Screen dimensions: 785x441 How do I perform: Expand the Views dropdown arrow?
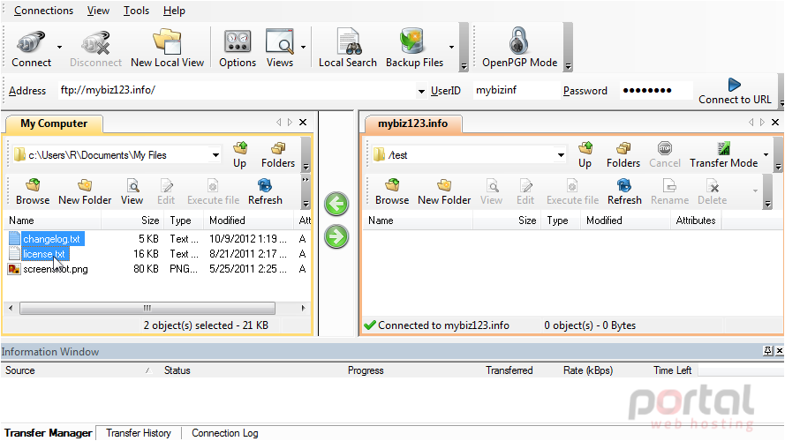click(304, 47)
